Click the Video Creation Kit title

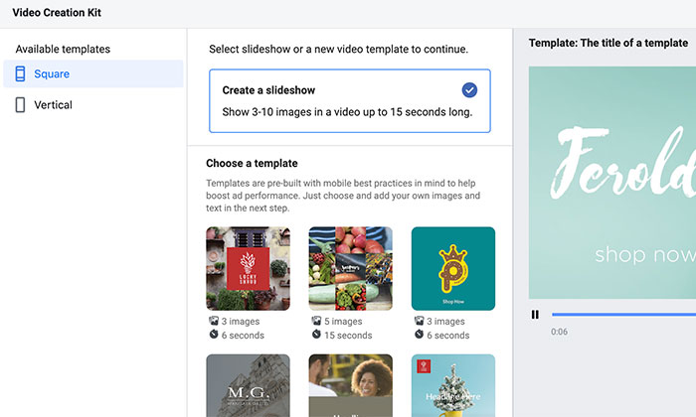point(57,12)
